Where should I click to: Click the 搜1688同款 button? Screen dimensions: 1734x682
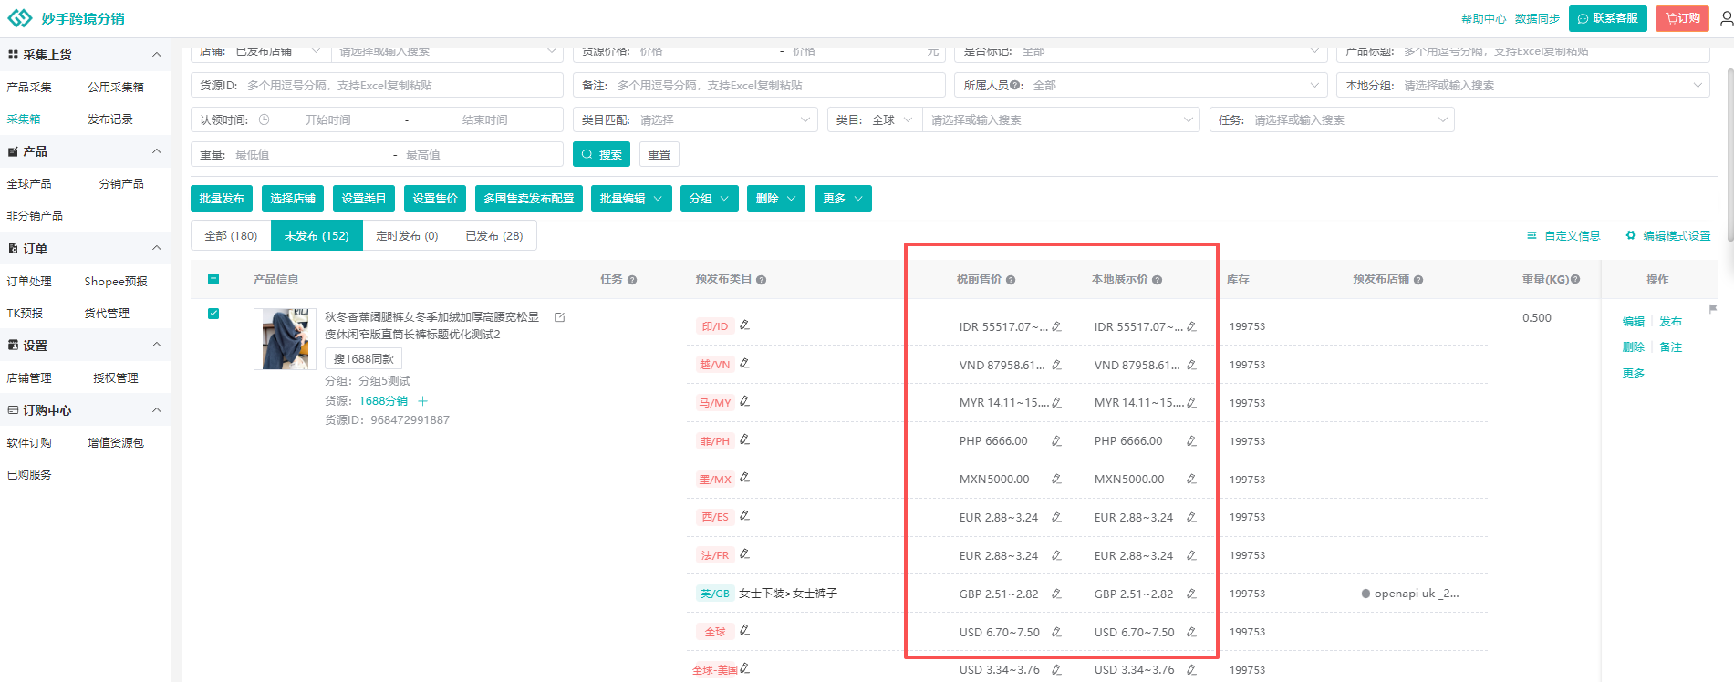363,358
